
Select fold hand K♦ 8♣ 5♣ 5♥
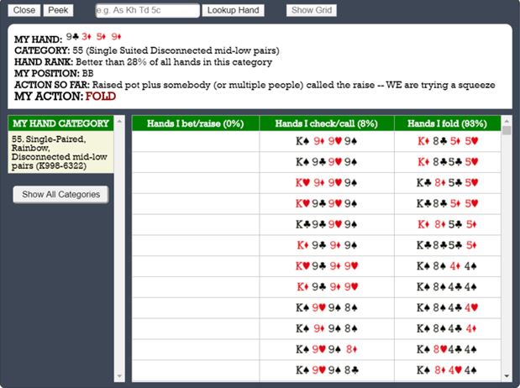pos(448,162)
